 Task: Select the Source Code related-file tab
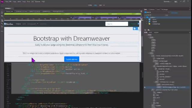coord(9,11)
